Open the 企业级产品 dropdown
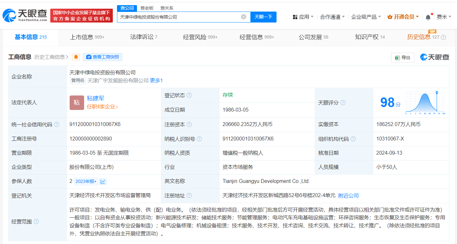This screenshot has width=457, height=244. click(x=364, y=16)
